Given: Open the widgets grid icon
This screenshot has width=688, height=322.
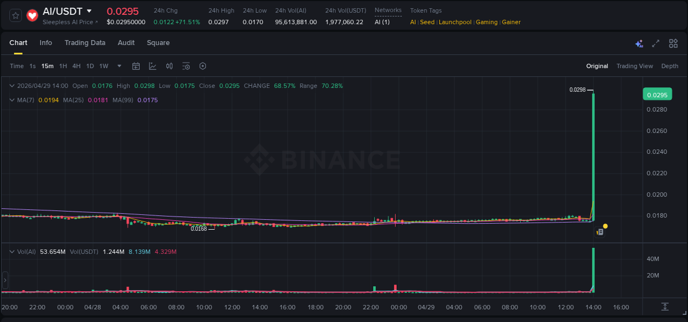Looking at the screenshot, I should click(x=673, y=43).
